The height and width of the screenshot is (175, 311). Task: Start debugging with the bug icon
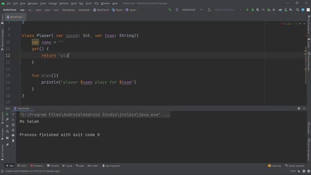[253, 10]
